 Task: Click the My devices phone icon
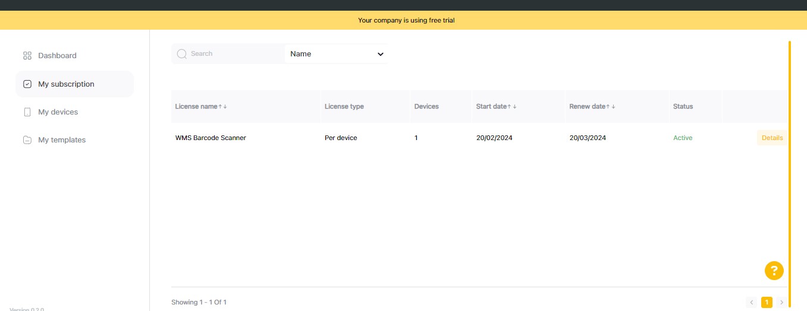pos(27,112)
